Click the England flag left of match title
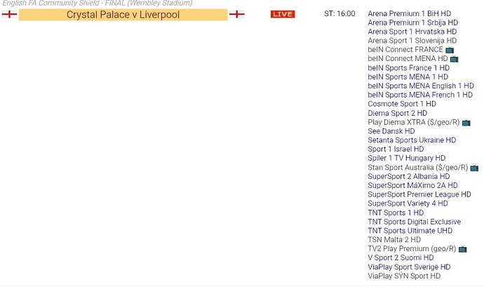 (x=9, y=14)
